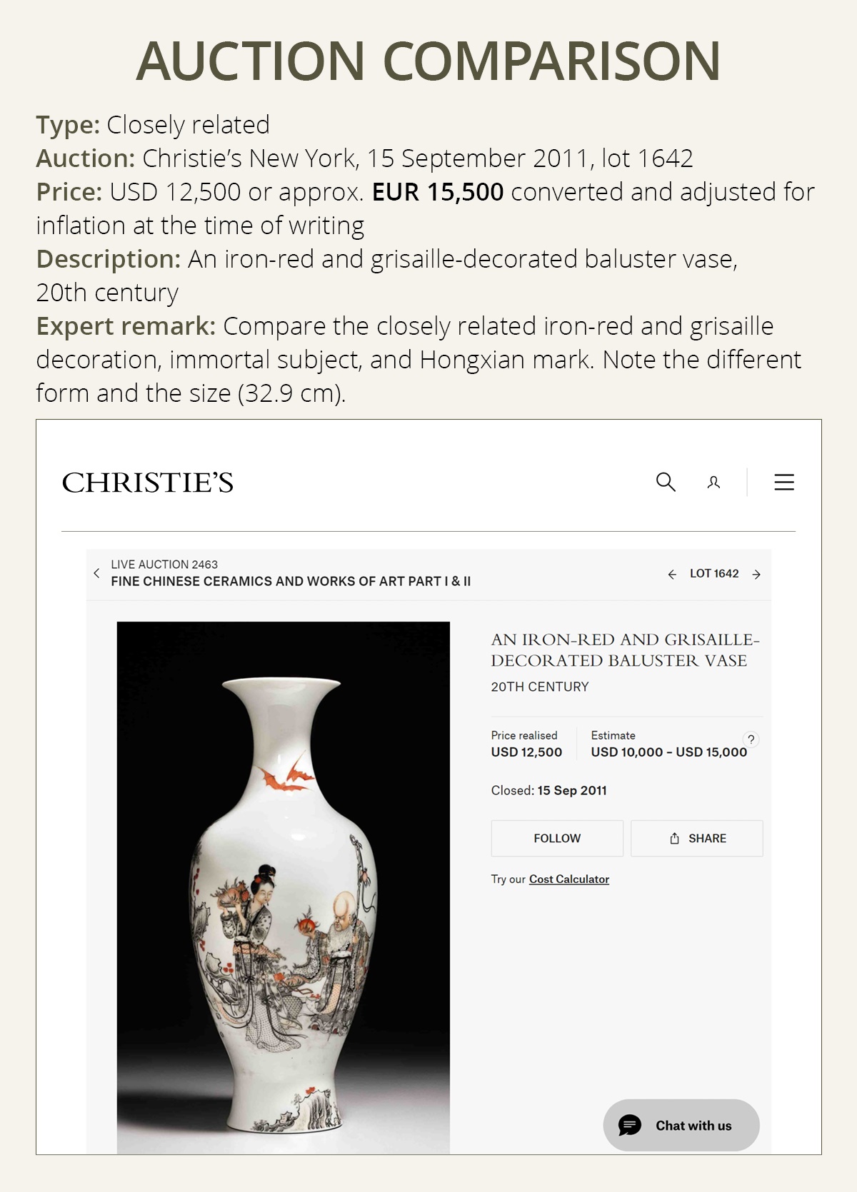This screenshot has height=1192, width=857.
Task: Click the Live Auction 2463 label
Action: coord(164,565)
